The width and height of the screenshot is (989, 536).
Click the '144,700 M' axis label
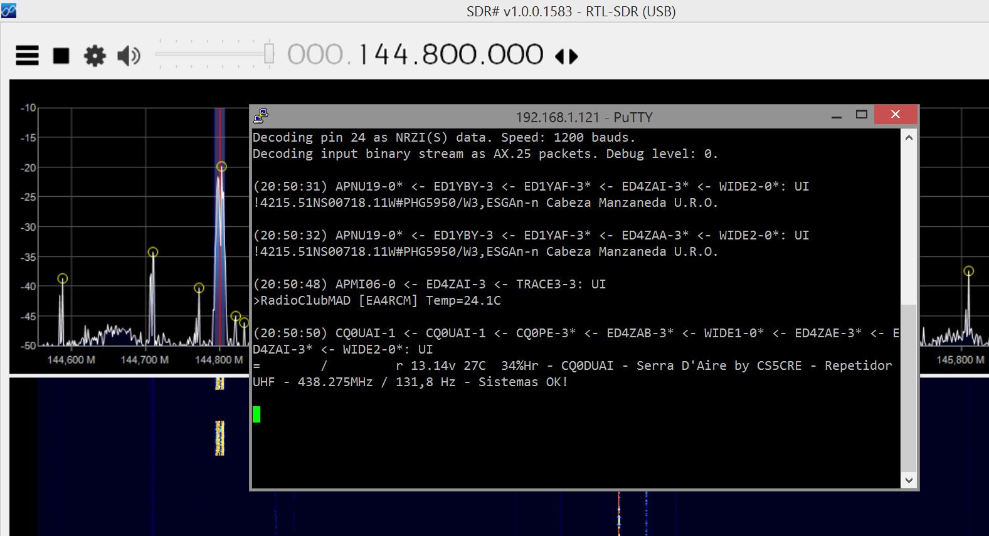(145, 360)
